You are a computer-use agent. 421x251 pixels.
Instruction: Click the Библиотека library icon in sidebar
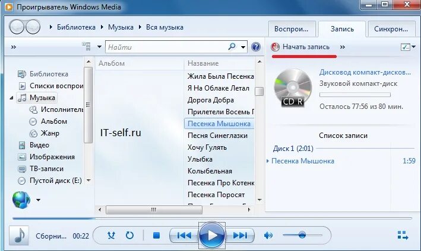(21, 74)
